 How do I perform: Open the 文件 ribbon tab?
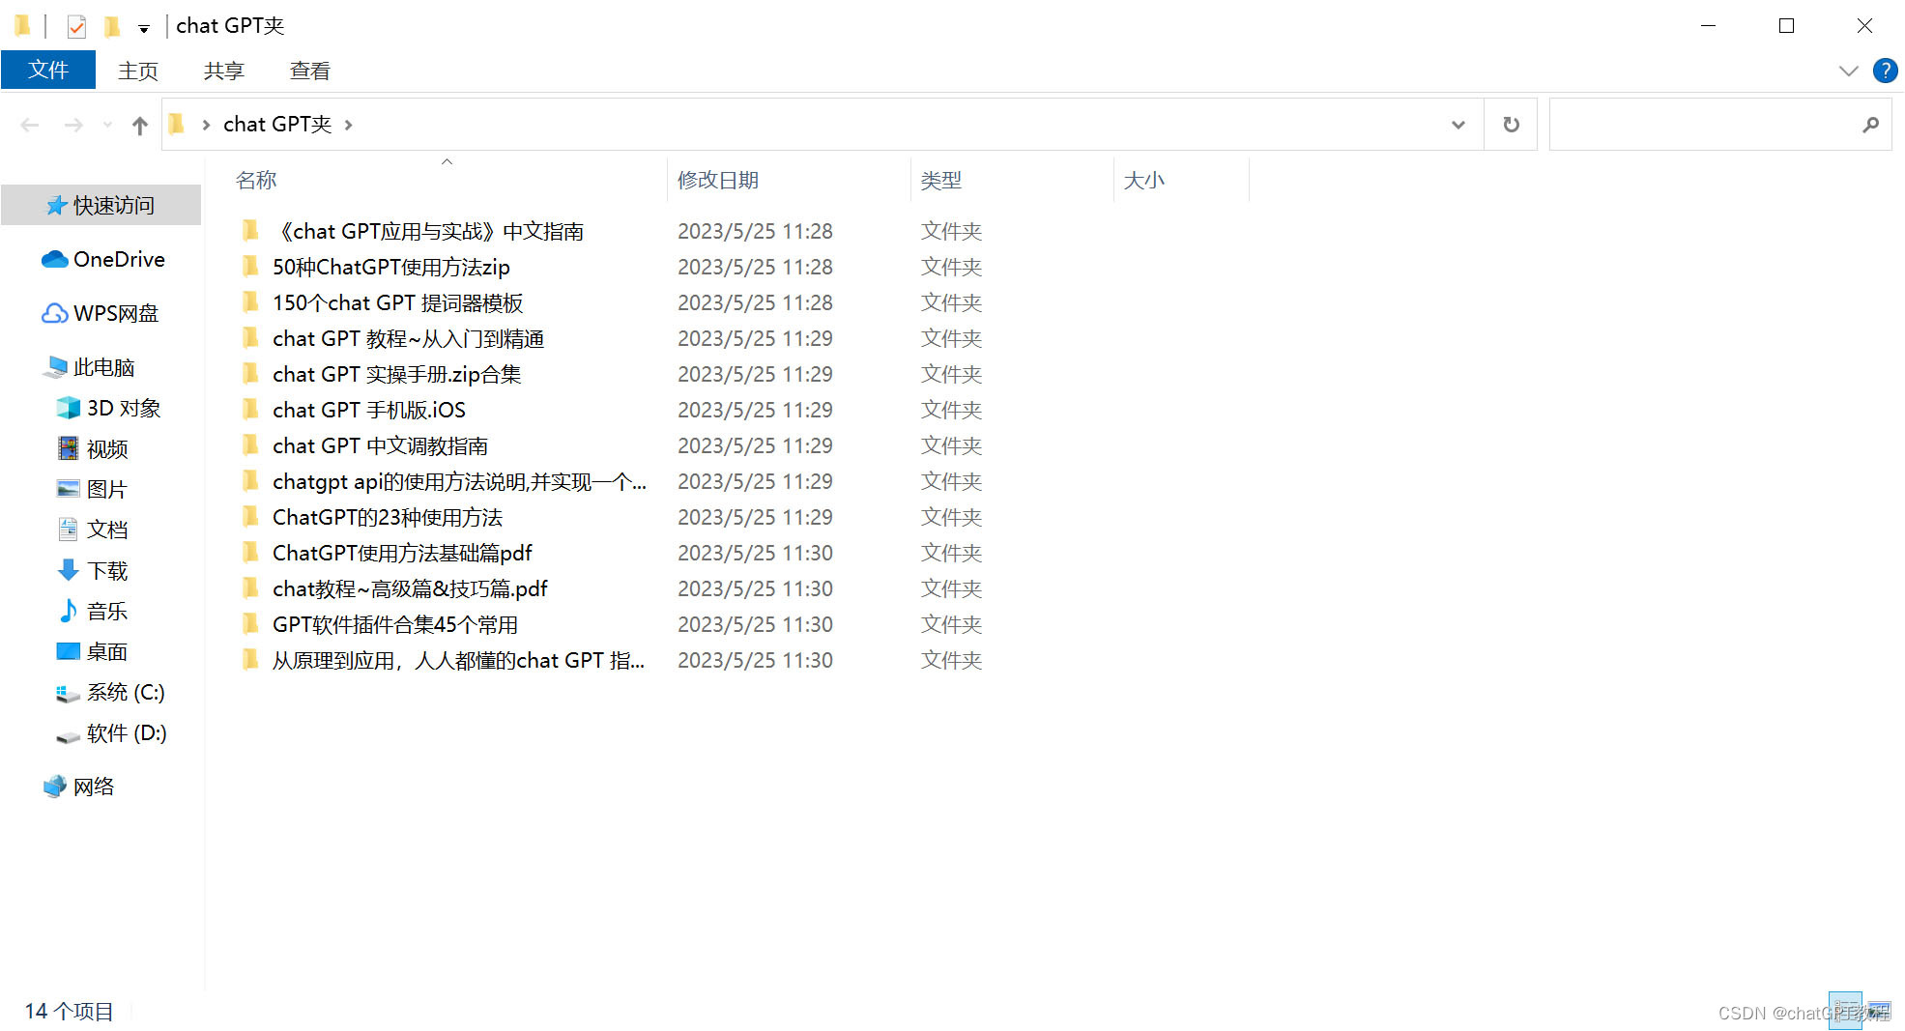(x=48, y=70)
